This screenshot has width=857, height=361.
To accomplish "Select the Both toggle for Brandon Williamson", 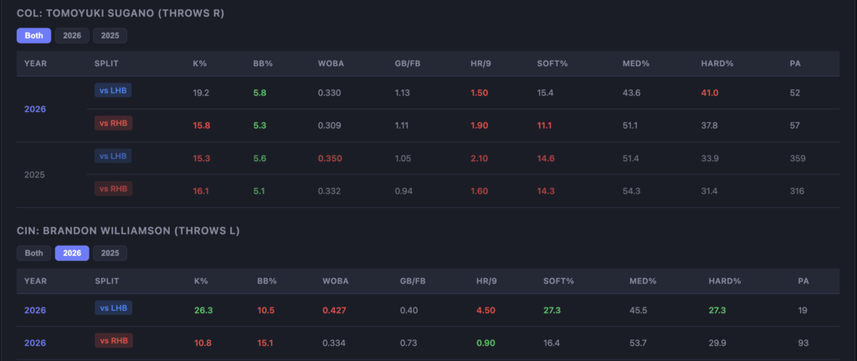I will 33,253.
